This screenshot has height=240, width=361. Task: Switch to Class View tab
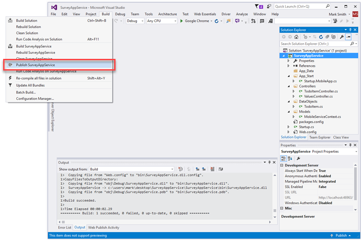(341, 138)
